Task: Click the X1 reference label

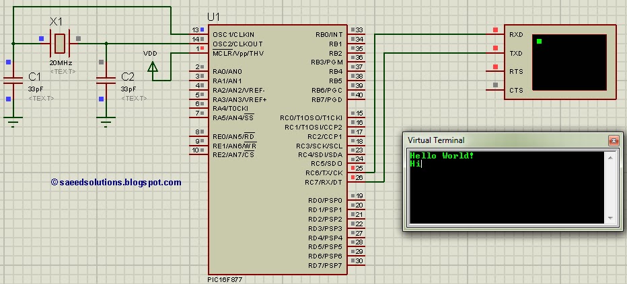Action: pyautogui.click(x=56, y=22)
